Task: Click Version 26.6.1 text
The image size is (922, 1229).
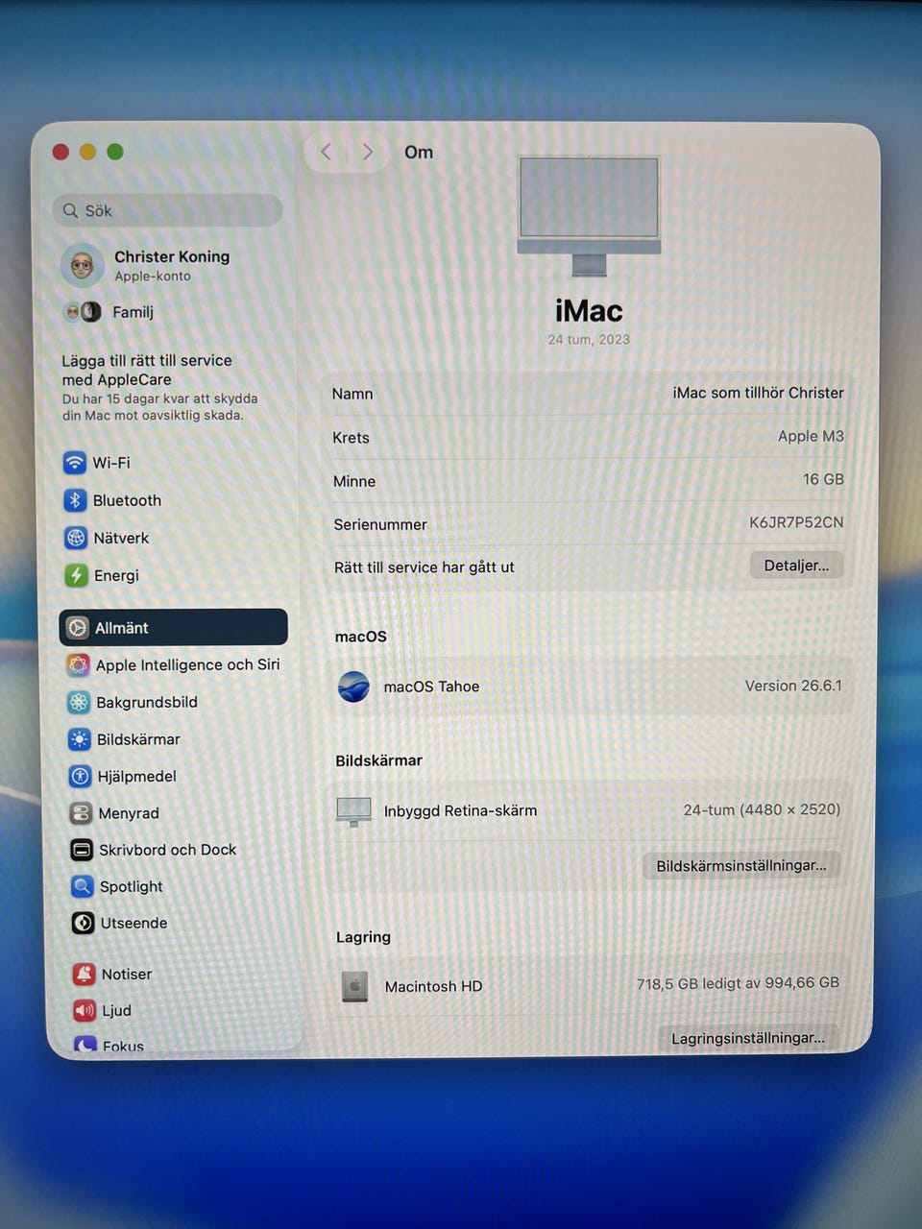Action: 793,686
